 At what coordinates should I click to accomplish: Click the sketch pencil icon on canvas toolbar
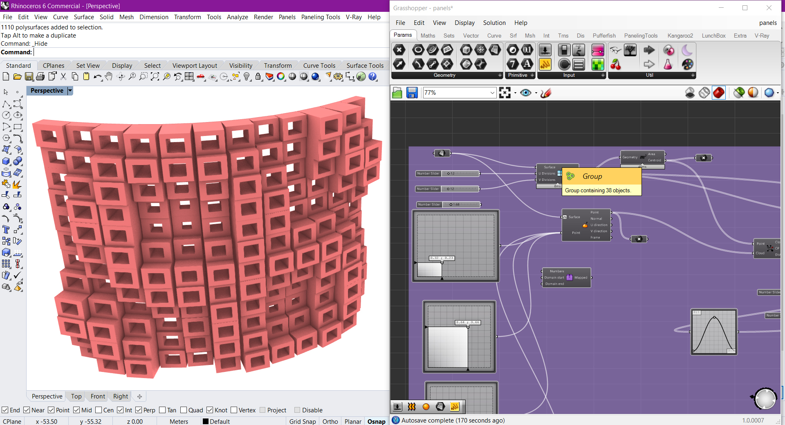[546, 93]
